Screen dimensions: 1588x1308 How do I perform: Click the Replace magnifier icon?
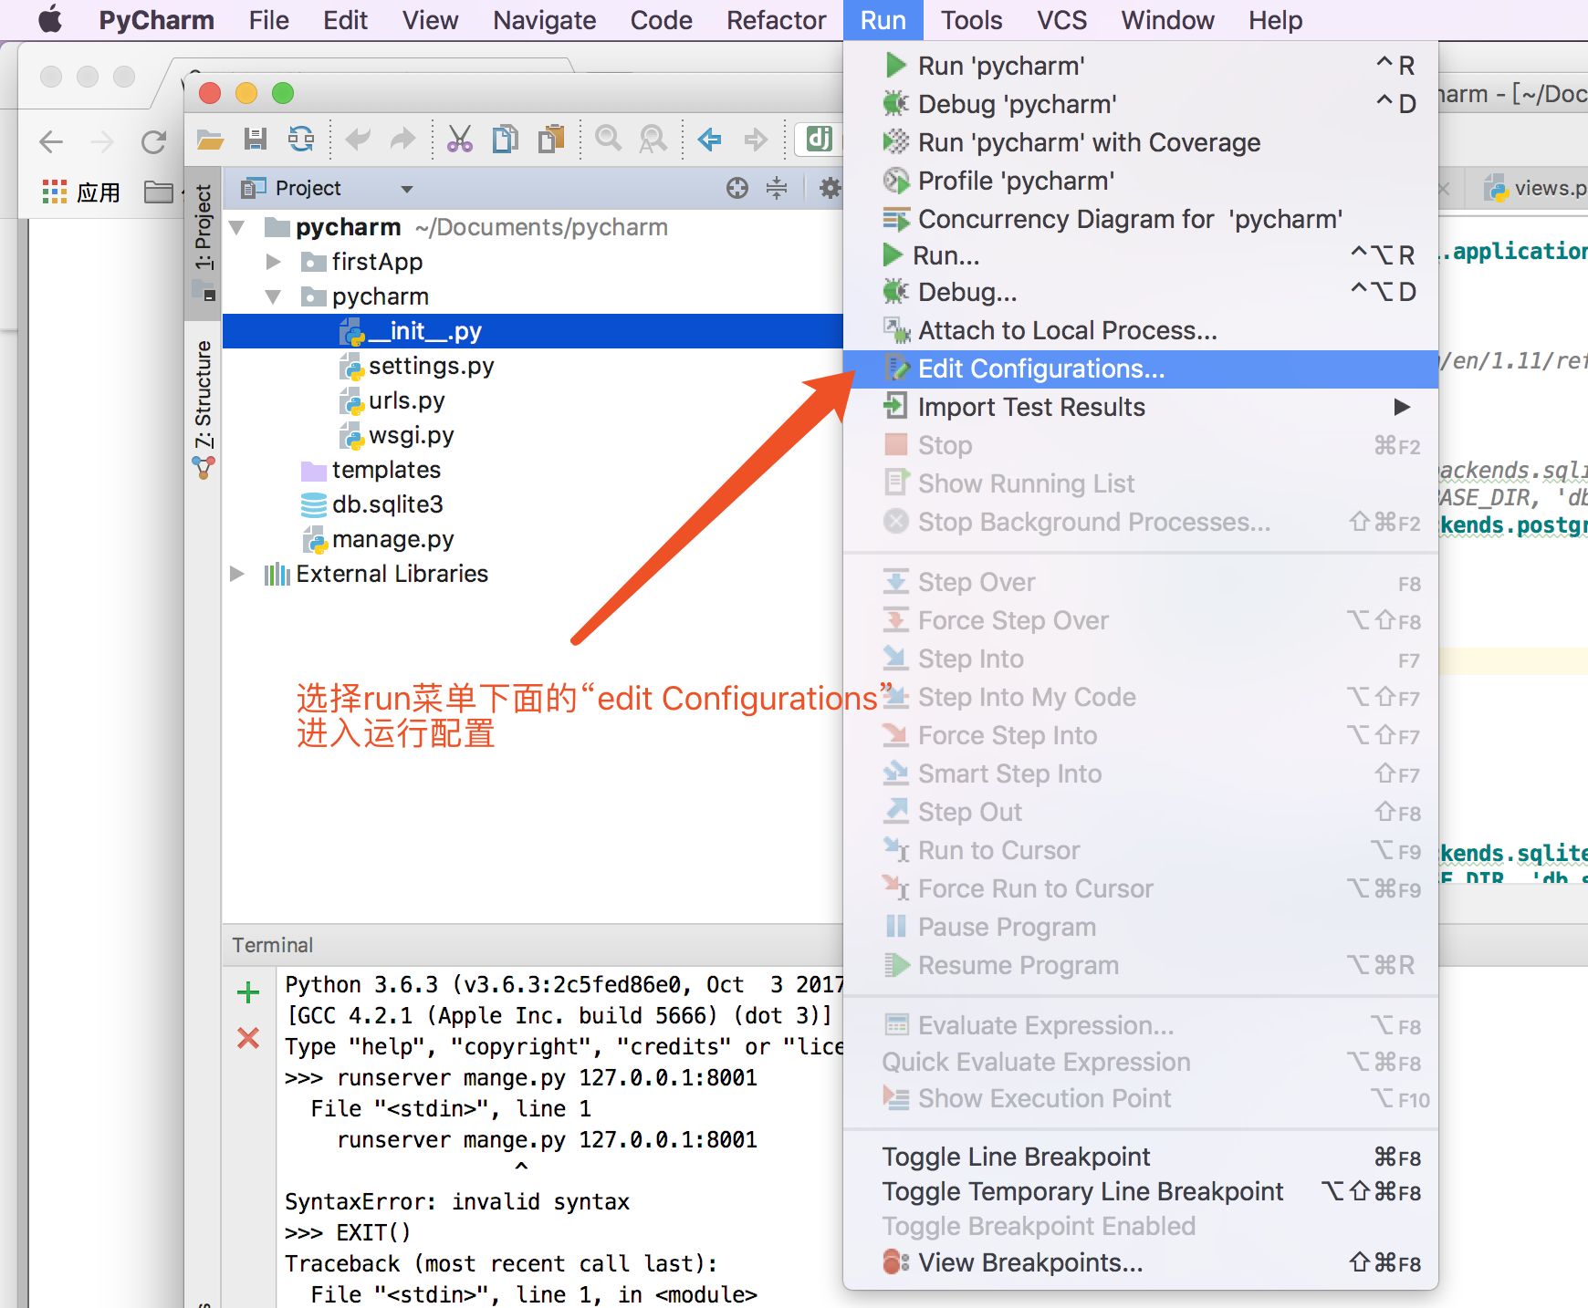653,139
